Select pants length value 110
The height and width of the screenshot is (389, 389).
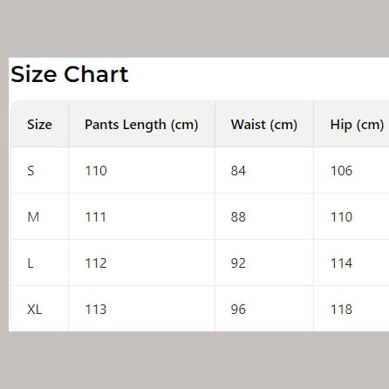(x=96, y=171)
